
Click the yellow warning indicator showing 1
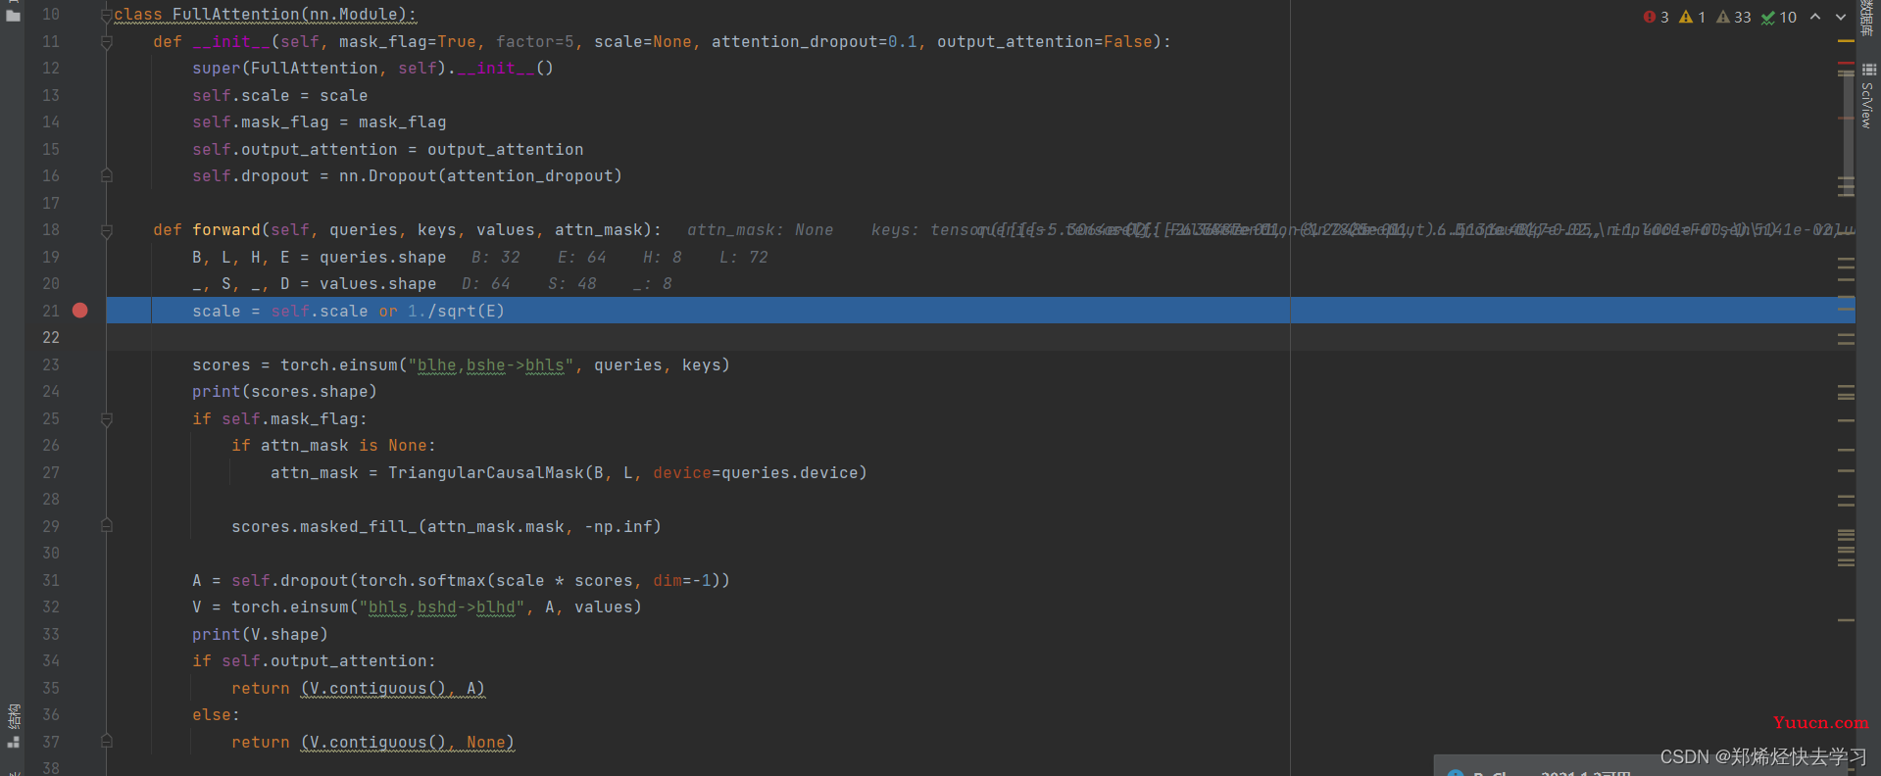1692,17
